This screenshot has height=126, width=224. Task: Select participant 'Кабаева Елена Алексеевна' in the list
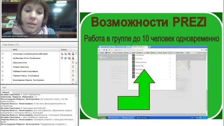25,71
